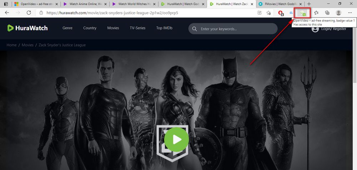
Task: Click the blue extension icon beside OpenVideo
Action: (x=291, y=13)
